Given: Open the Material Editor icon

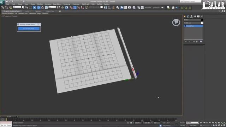Looking at the screenshot, I should click(x=134, y=7).
